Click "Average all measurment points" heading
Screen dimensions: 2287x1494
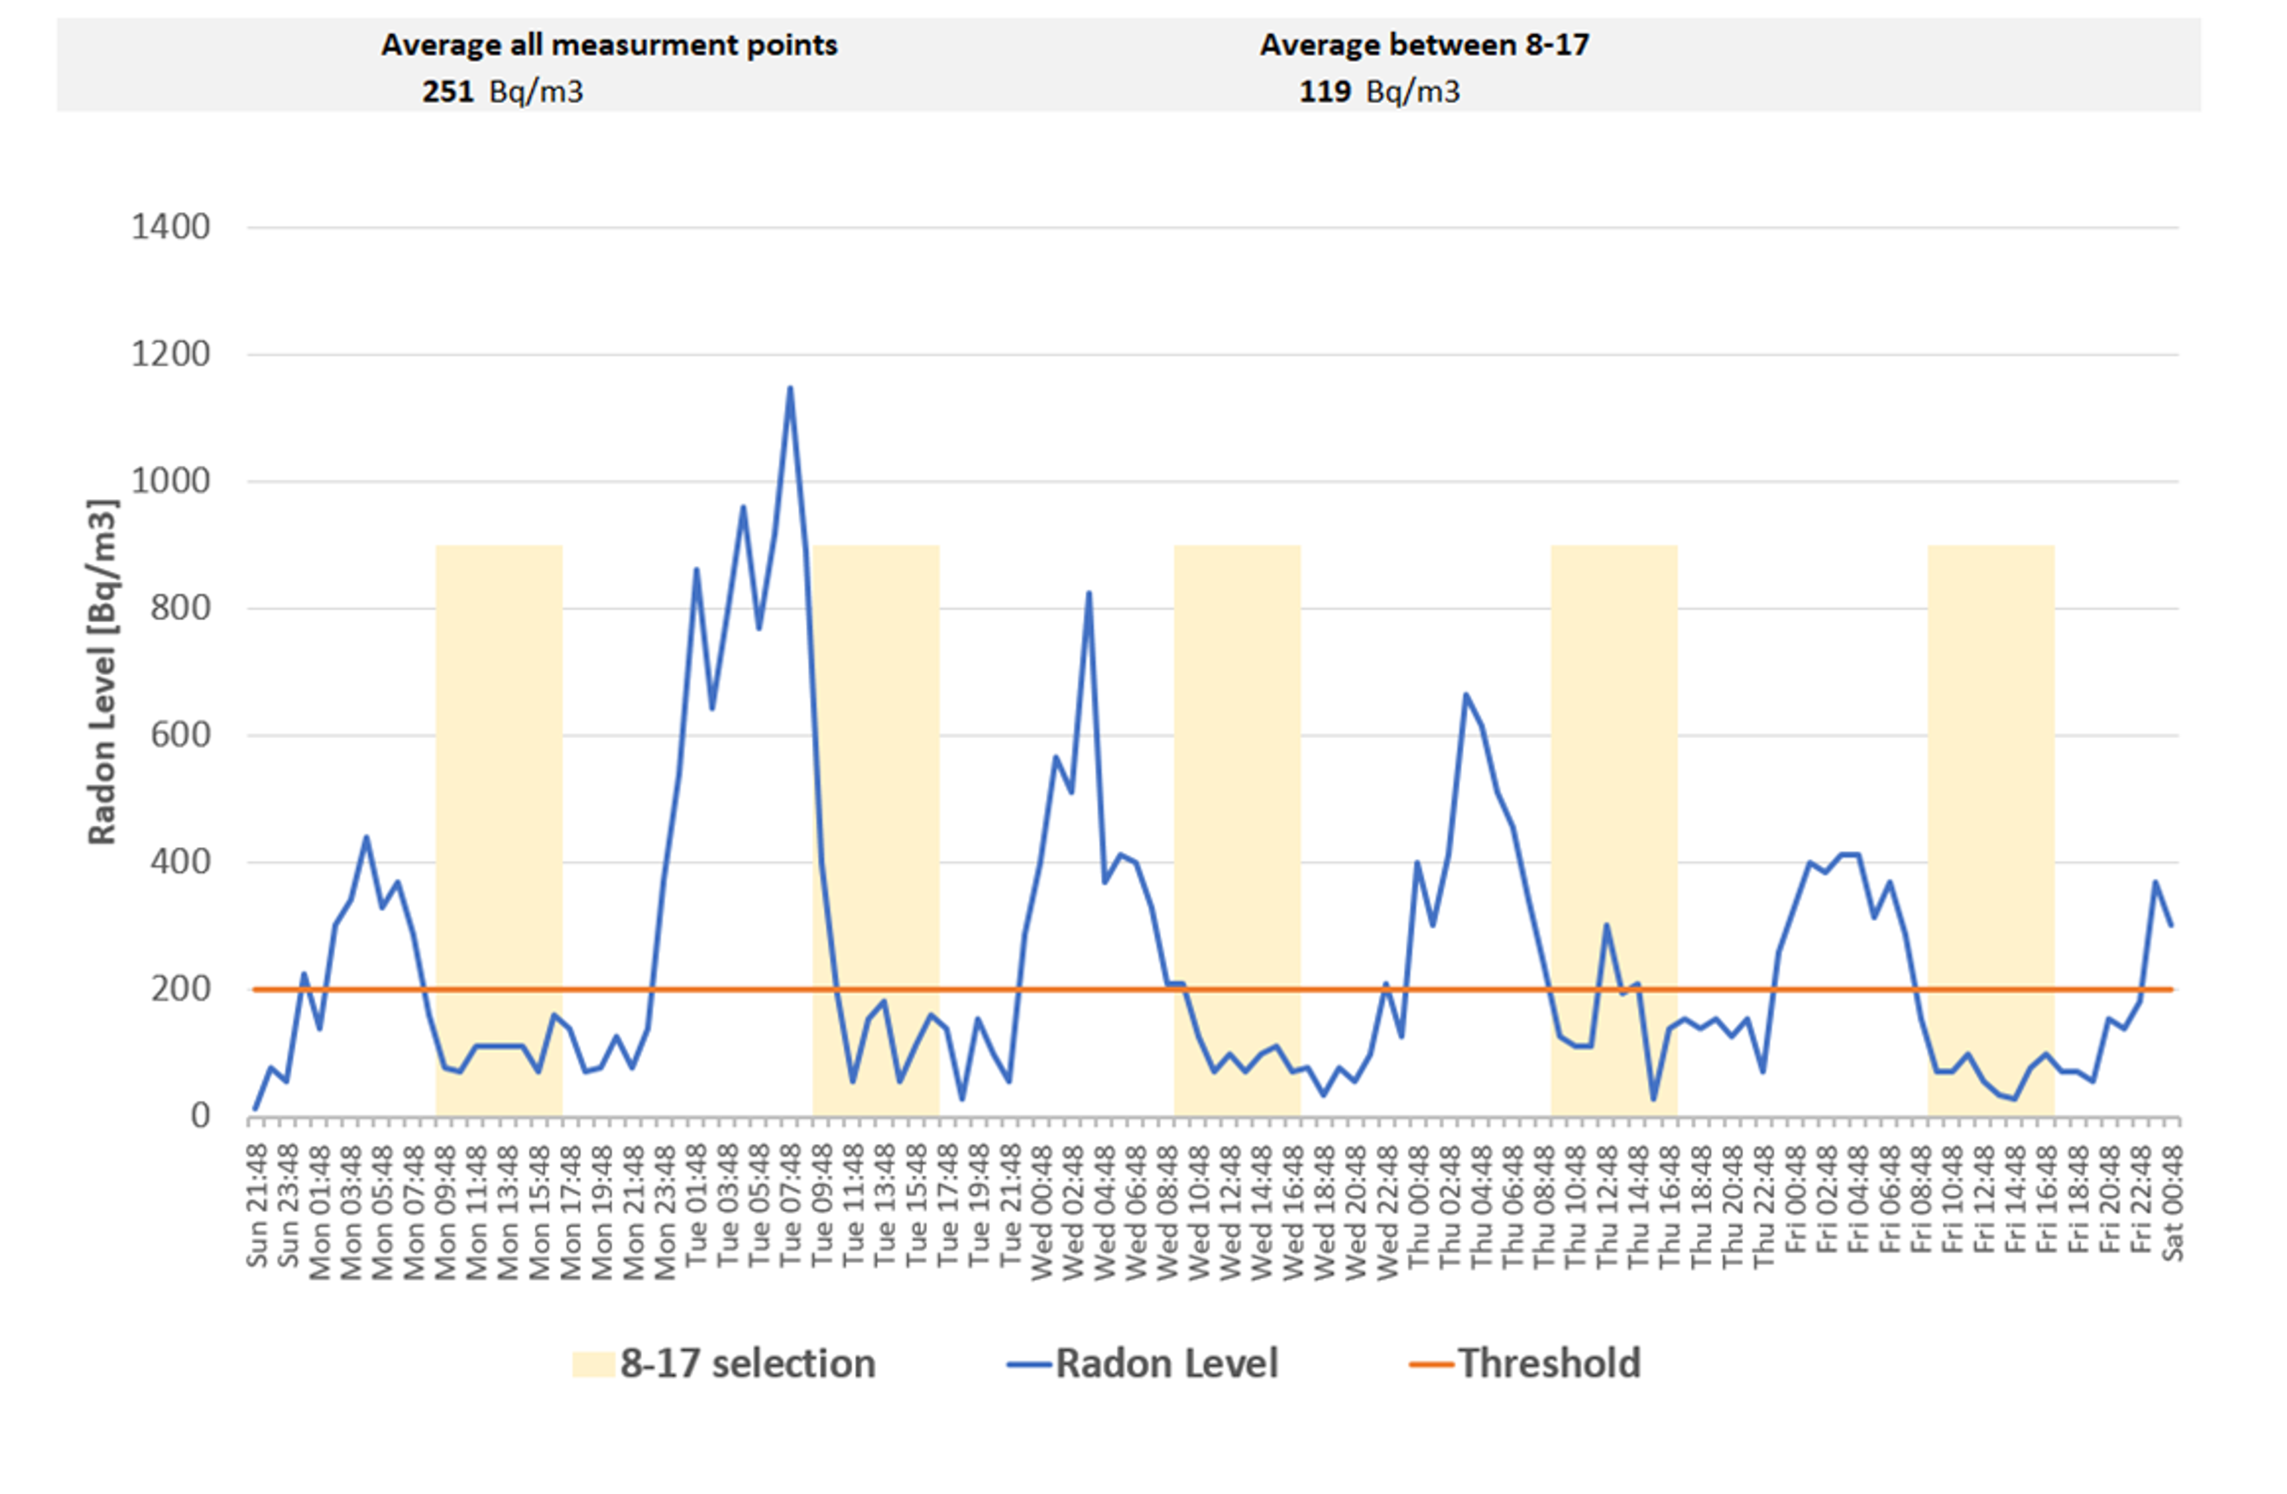click(x=609, y=45)
